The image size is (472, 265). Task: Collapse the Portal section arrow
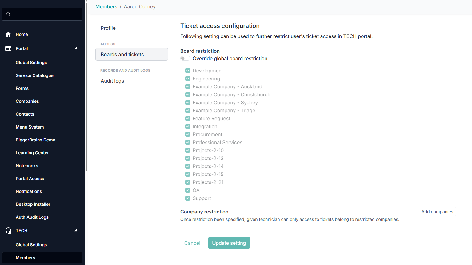point(76,48)
